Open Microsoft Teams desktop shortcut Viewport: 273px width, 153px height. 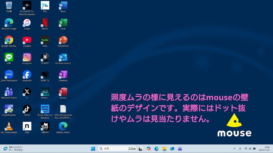click(x=9, y=93)
